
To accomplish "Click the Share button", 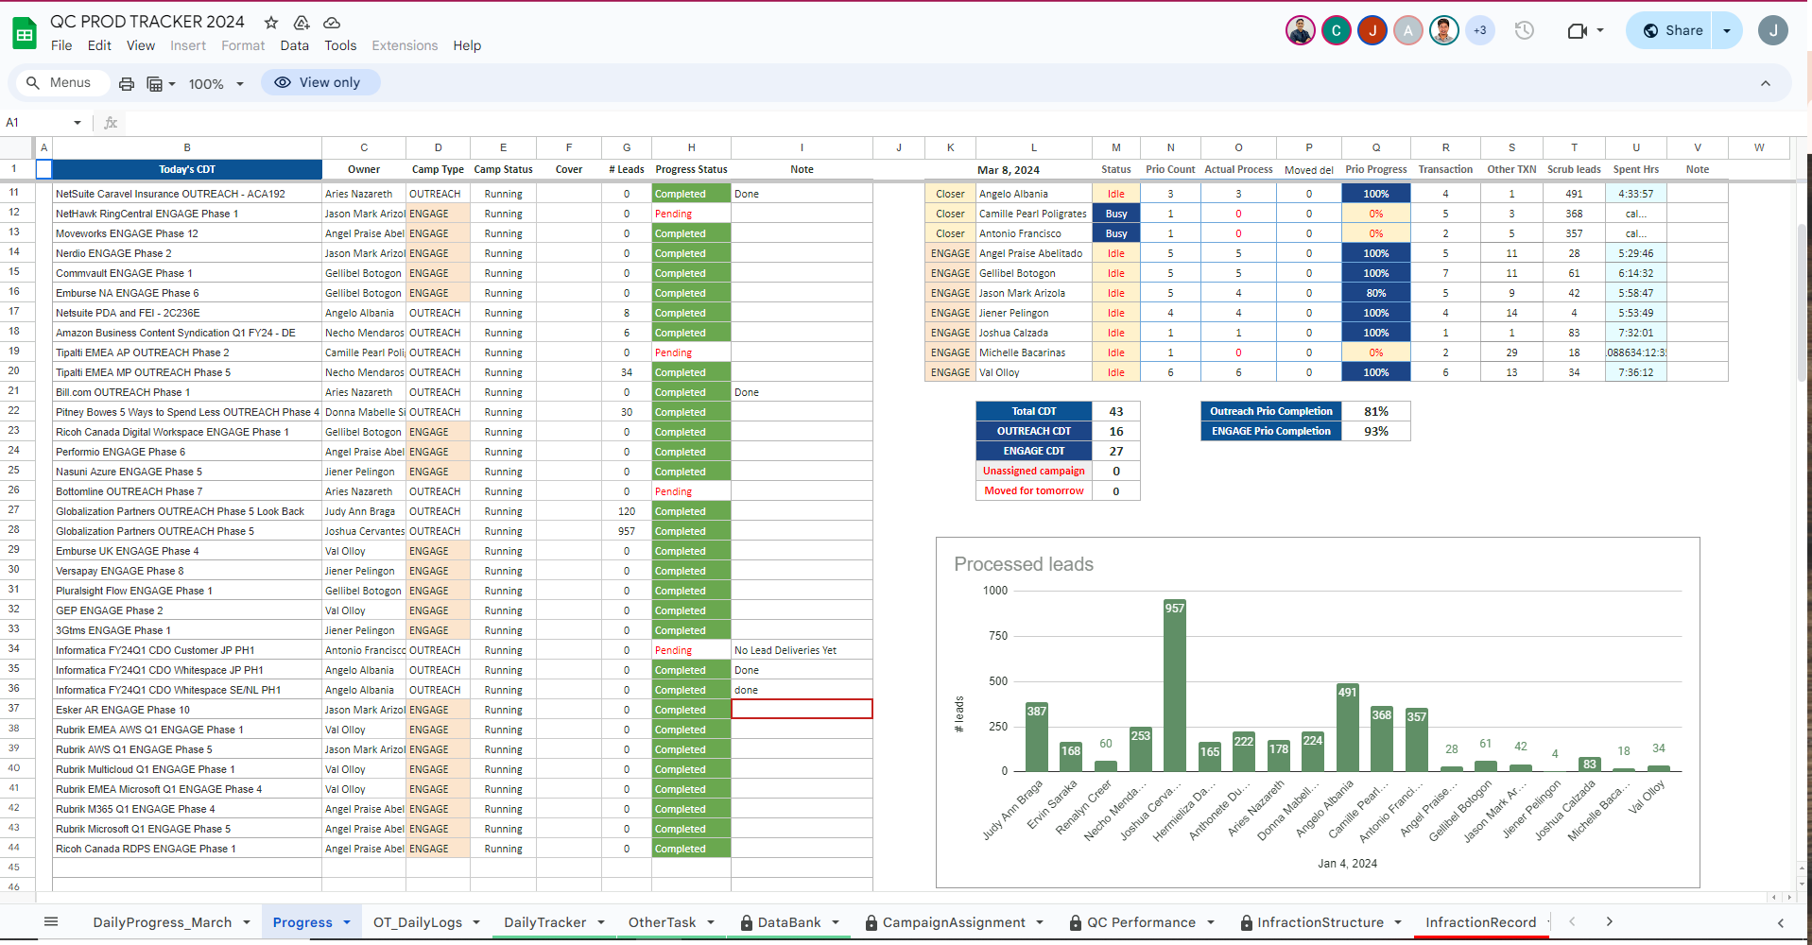I will [1671, 30].
